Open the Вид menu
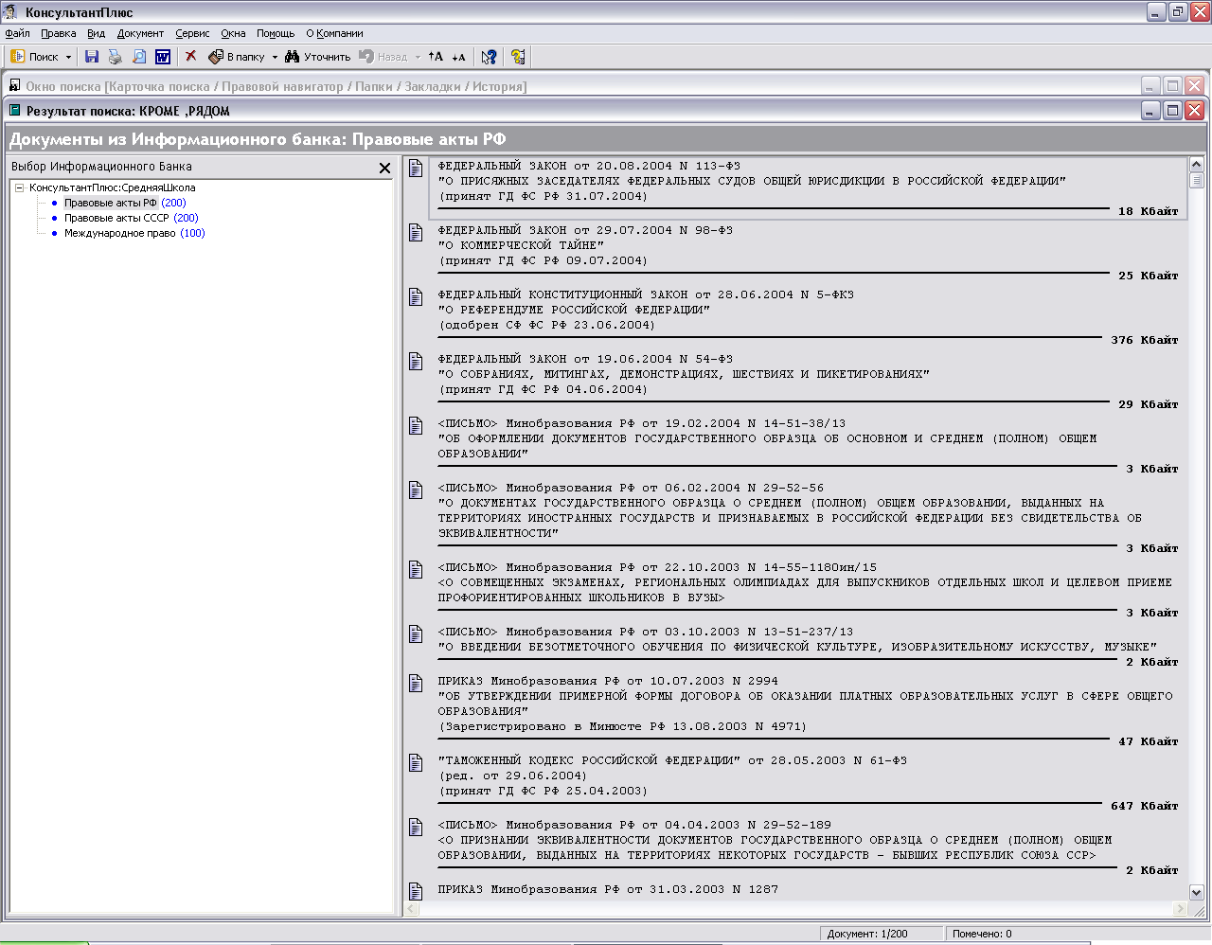The image size is (1212, 945). tap(97, 33)
